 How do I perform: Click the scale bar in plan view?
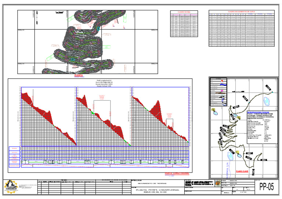coord(60,12)
